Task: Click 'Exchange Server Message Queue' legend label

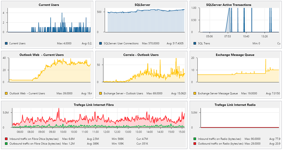Action: 218,93
